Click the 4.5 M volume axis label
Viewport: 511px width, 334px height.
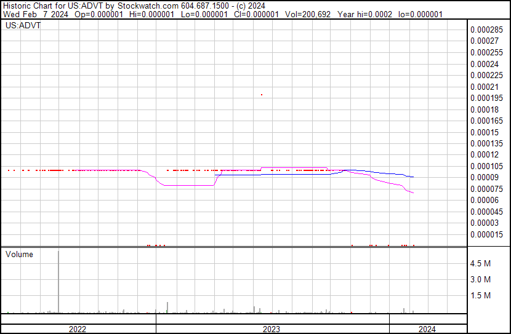(480, 263)
